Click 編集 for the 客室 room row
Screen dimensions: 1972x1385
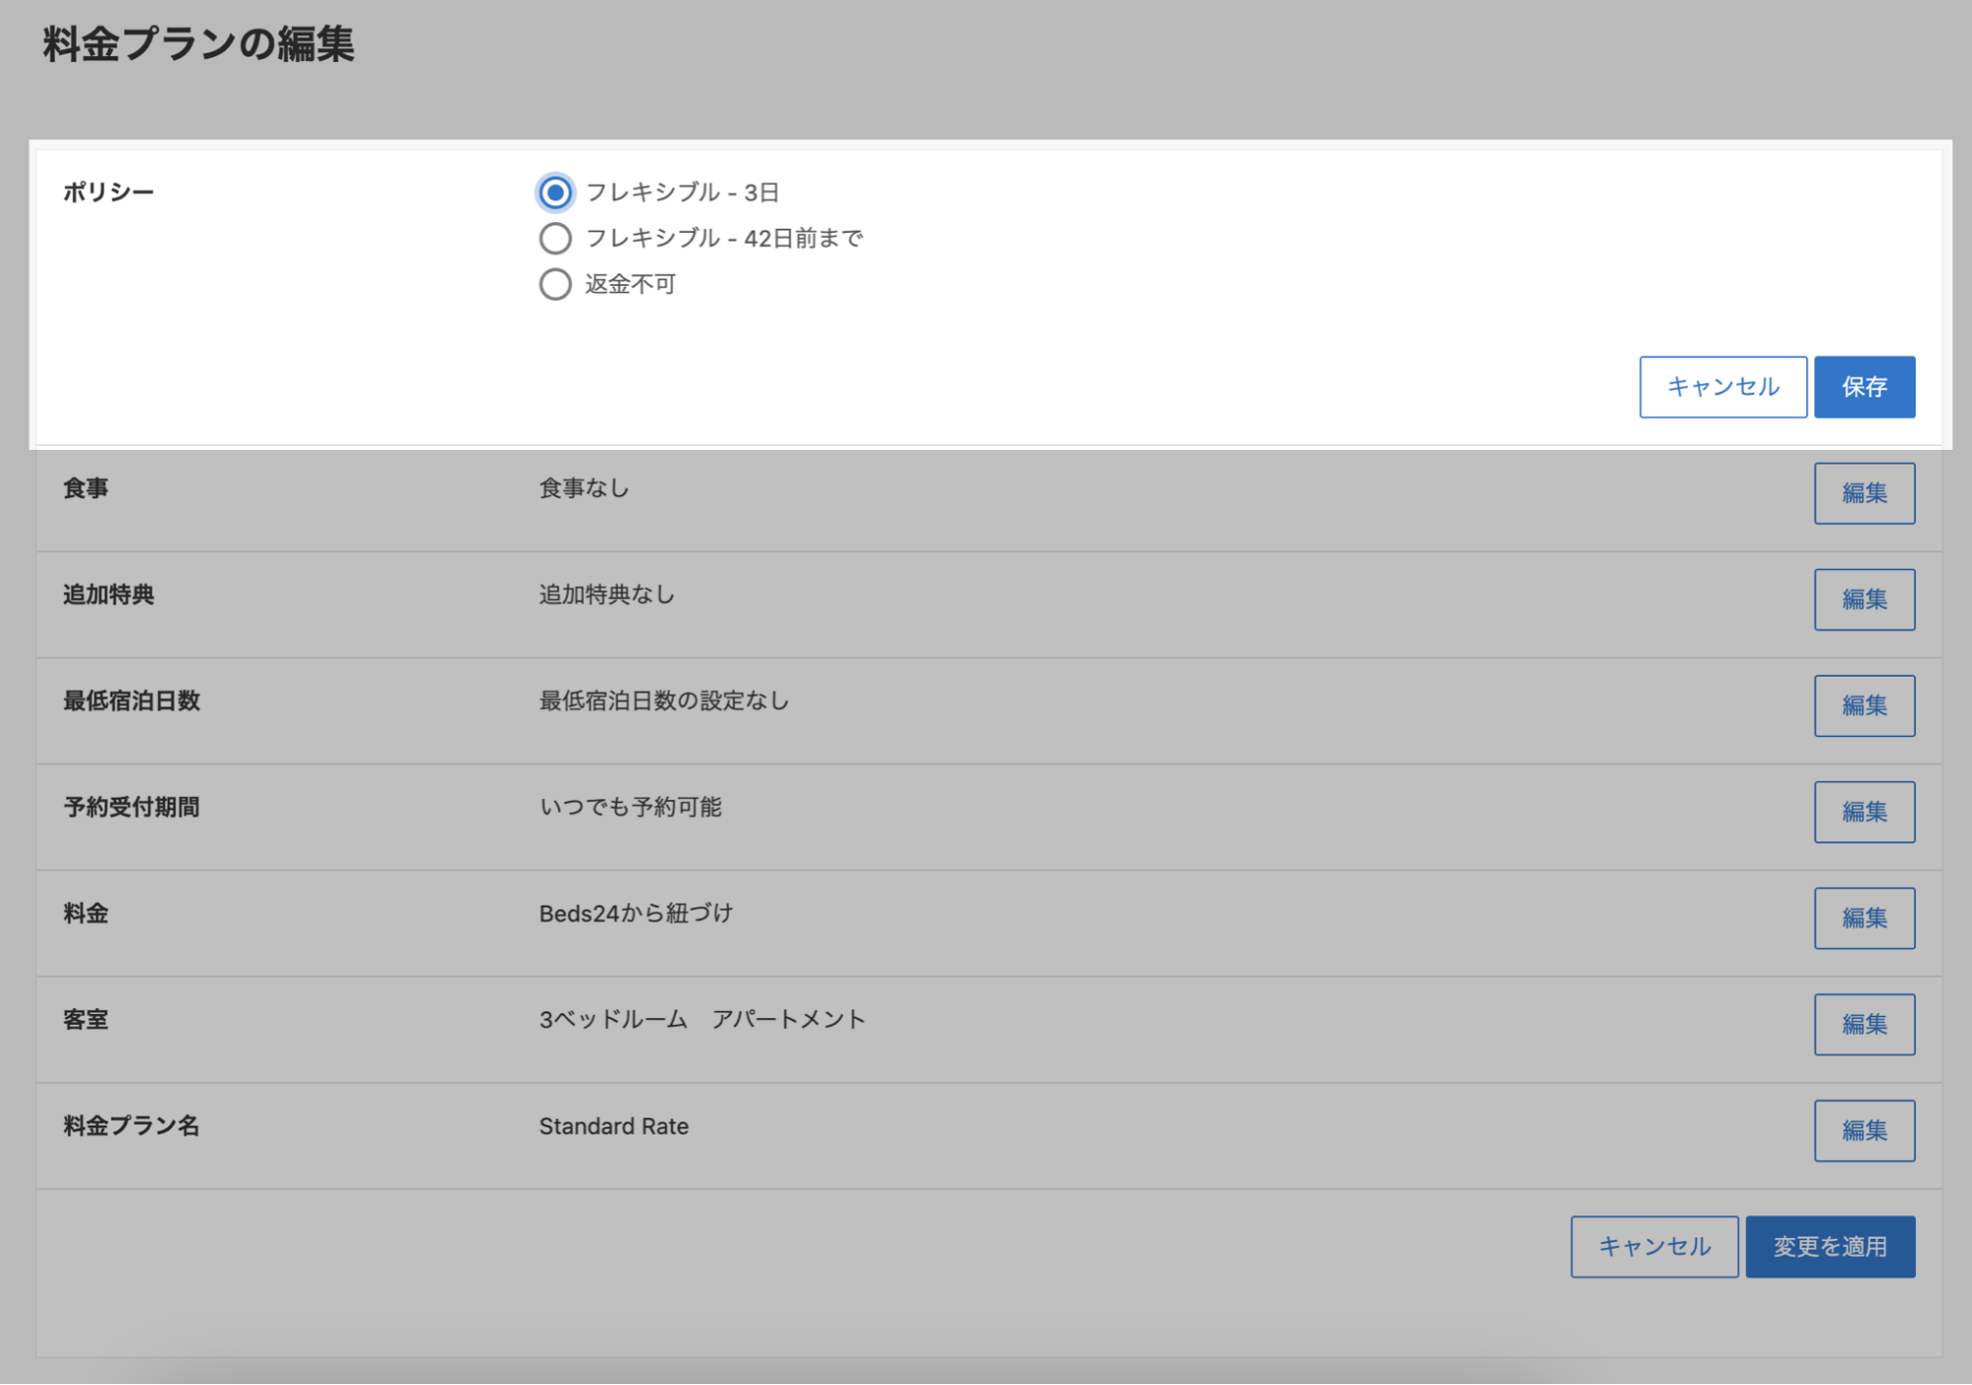pos(1863,1024)
